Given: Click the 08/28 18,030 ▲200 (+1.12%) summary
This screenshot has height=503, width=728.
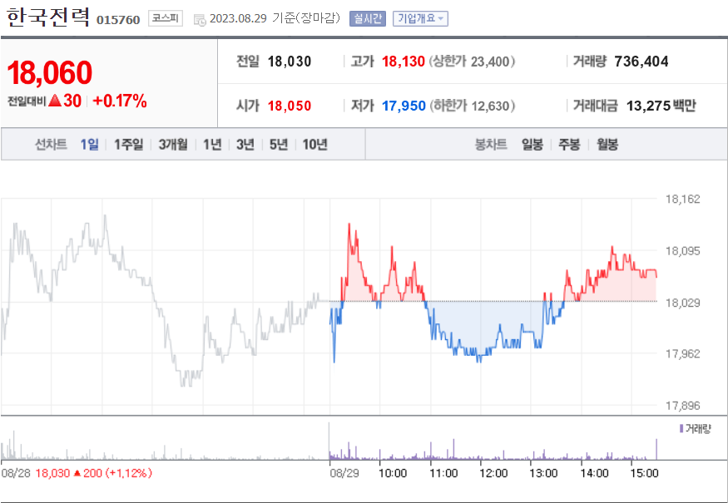Looking at the screenshot, I should click(x=77, y=473).
